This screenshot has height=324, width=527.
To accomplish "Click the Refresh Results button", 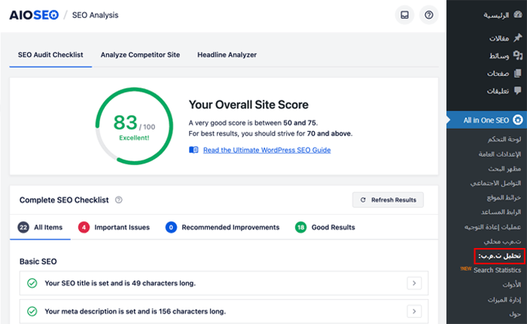I will point(388,200).
